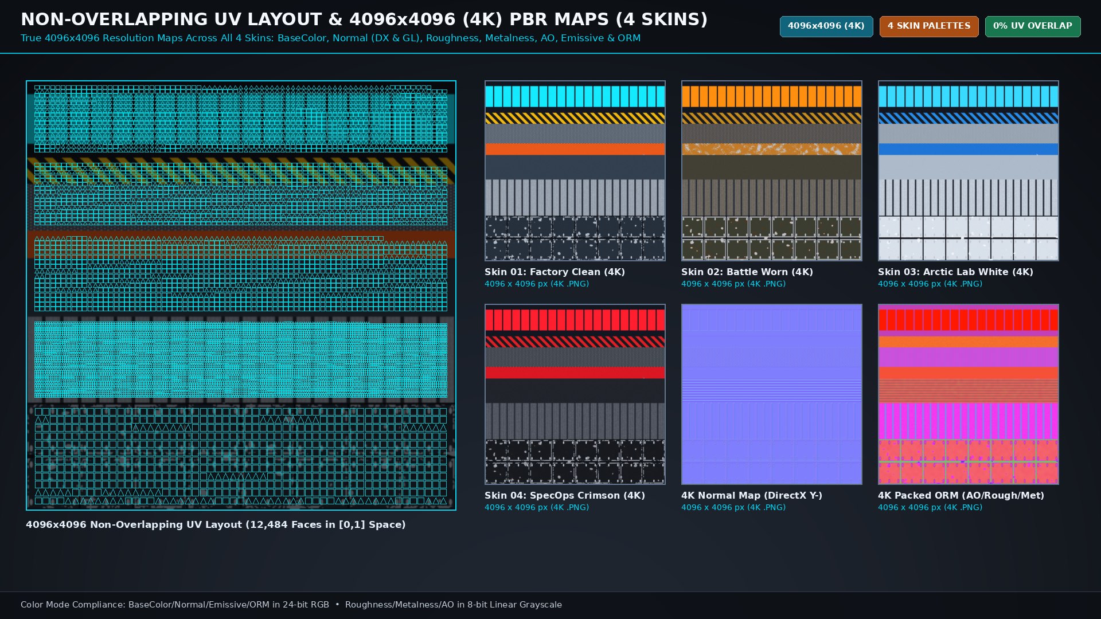
Task: Click the subtitle starting 'True 4096x4096 Resolution Maps'
Action: point(331,38)
